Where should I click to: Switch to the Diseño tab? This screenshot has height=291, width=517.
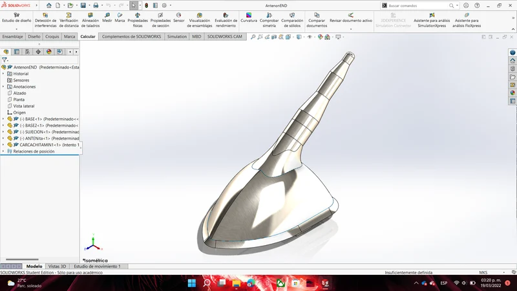[34, 36]
